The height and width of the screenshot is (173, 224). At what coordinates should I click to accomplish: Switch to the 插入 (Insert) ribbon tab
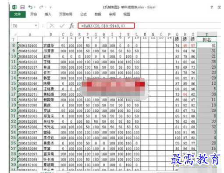click(x=48, y=14)
